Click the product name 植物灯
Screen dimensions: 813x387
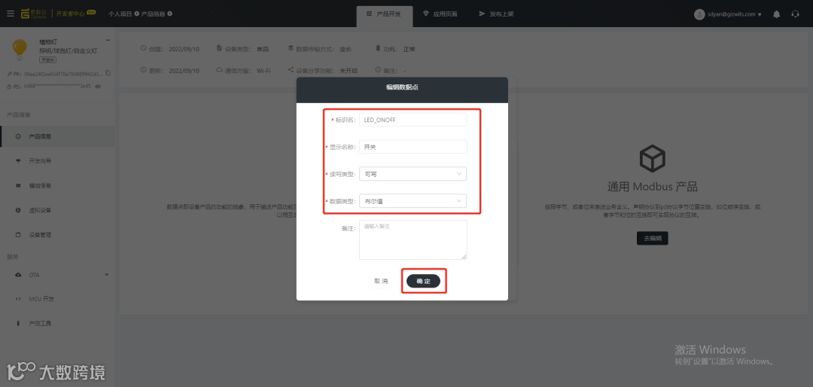point(47,41)
